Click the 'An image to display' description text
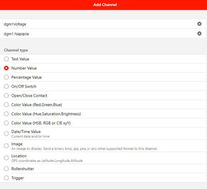 coord(84,149)
